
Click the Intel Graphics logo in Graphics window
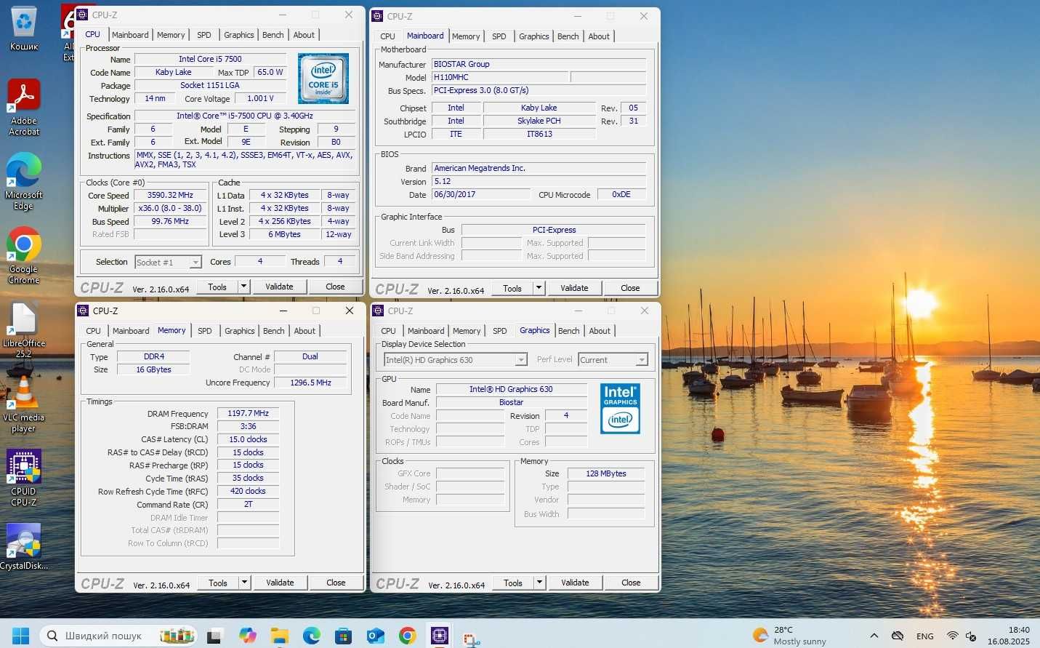[620, 409]
